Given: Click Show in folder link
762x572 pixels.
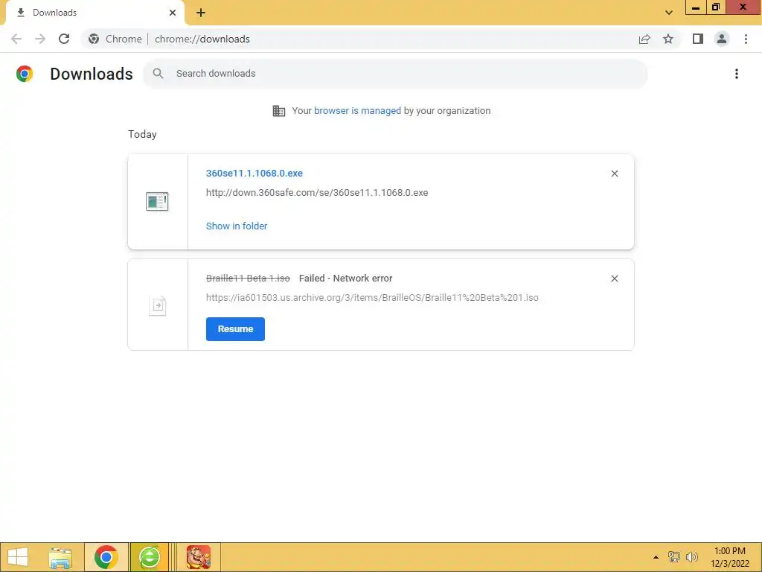Looking at the screenshot, I should tap(237, 226).
